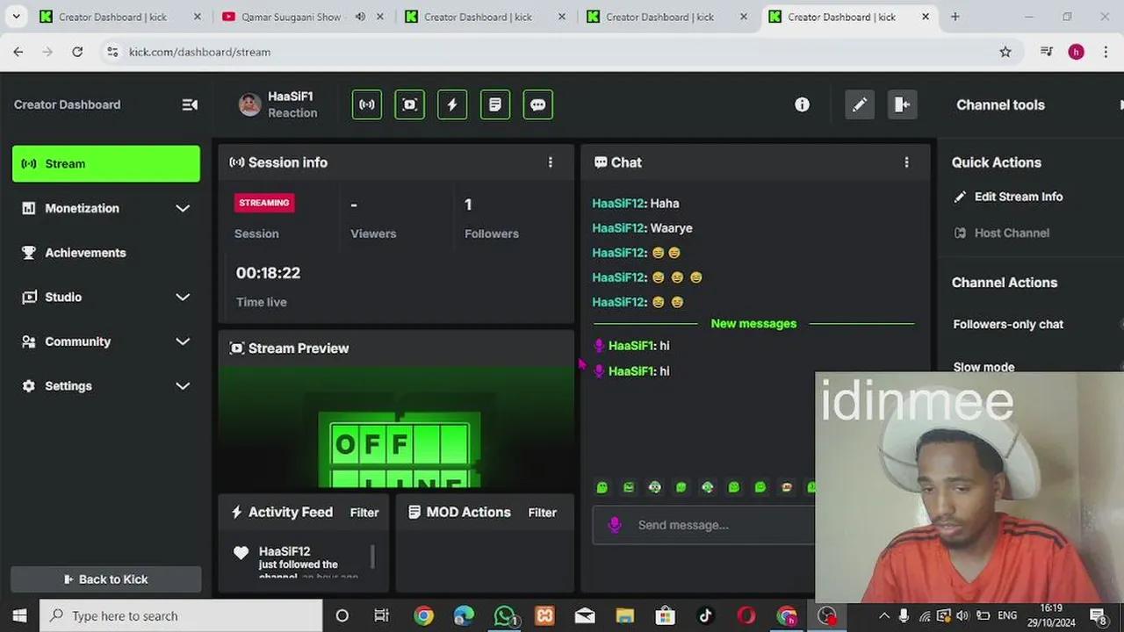Click the 'HaaSiF12: Haha' chat message
The height and width of the screenshot is (632, 1124).
point(636,203)
